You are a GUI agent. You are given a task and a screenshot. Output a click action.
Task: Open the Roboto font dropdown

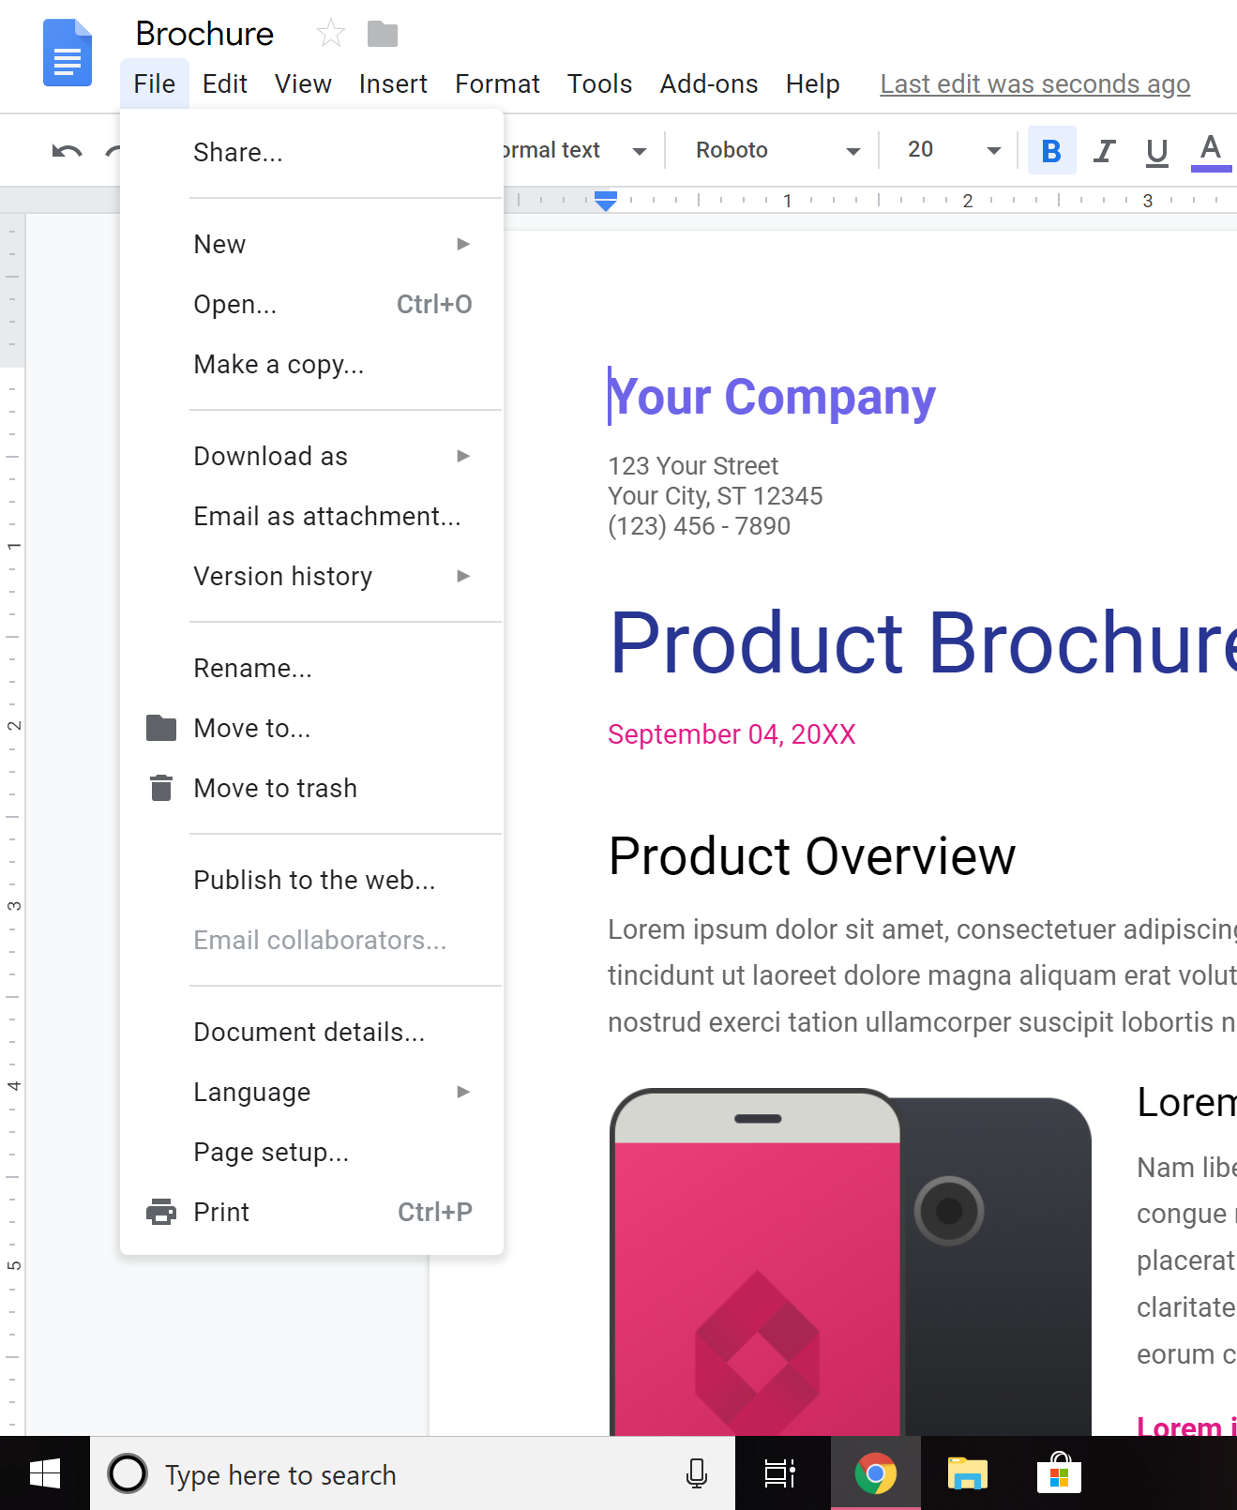pos(777,151)
